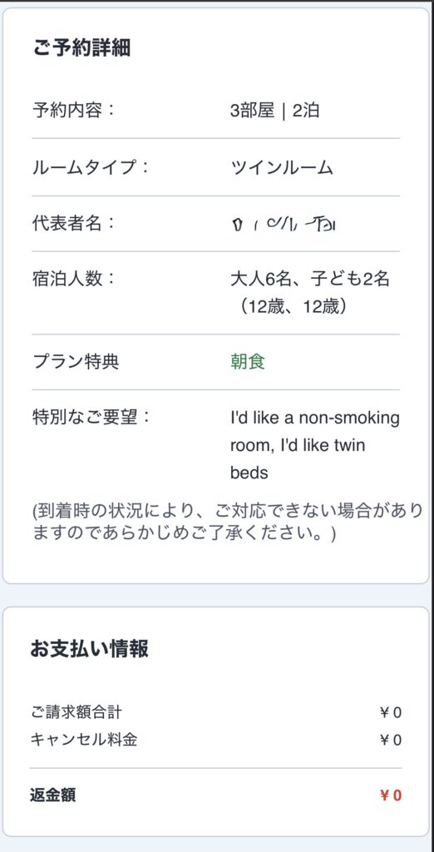Image resolution: width=434 pixels, height=852 pixels.
Task: Click the 到着時の状況により disclaimer note
Action: click(x=228, y=522)
